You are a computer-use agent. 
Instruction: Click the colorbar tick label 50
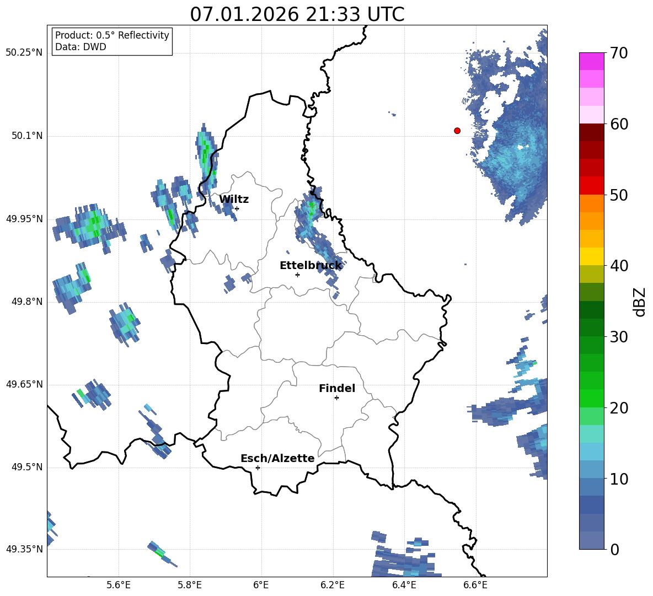[x=619, y=195]
